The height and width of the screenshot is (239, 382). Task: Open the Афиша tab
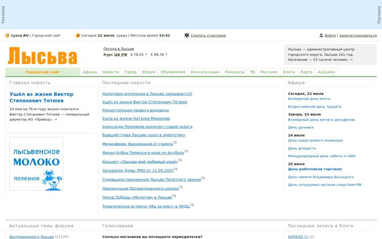tap(90, 72)
